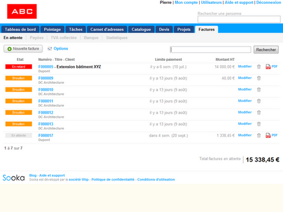
Task: Open invoice F000005
Action: click(x=46, y=67)
